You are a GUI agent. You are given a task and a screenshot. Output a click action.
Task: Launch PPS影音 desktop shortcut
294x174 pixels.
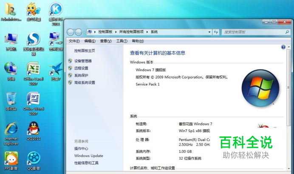coord(11,161)
